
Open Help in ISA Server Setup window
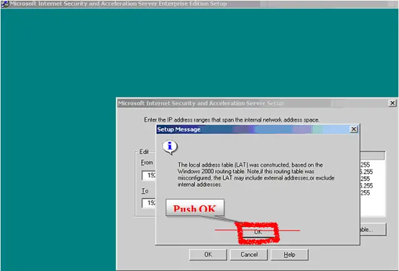point(290,255)
